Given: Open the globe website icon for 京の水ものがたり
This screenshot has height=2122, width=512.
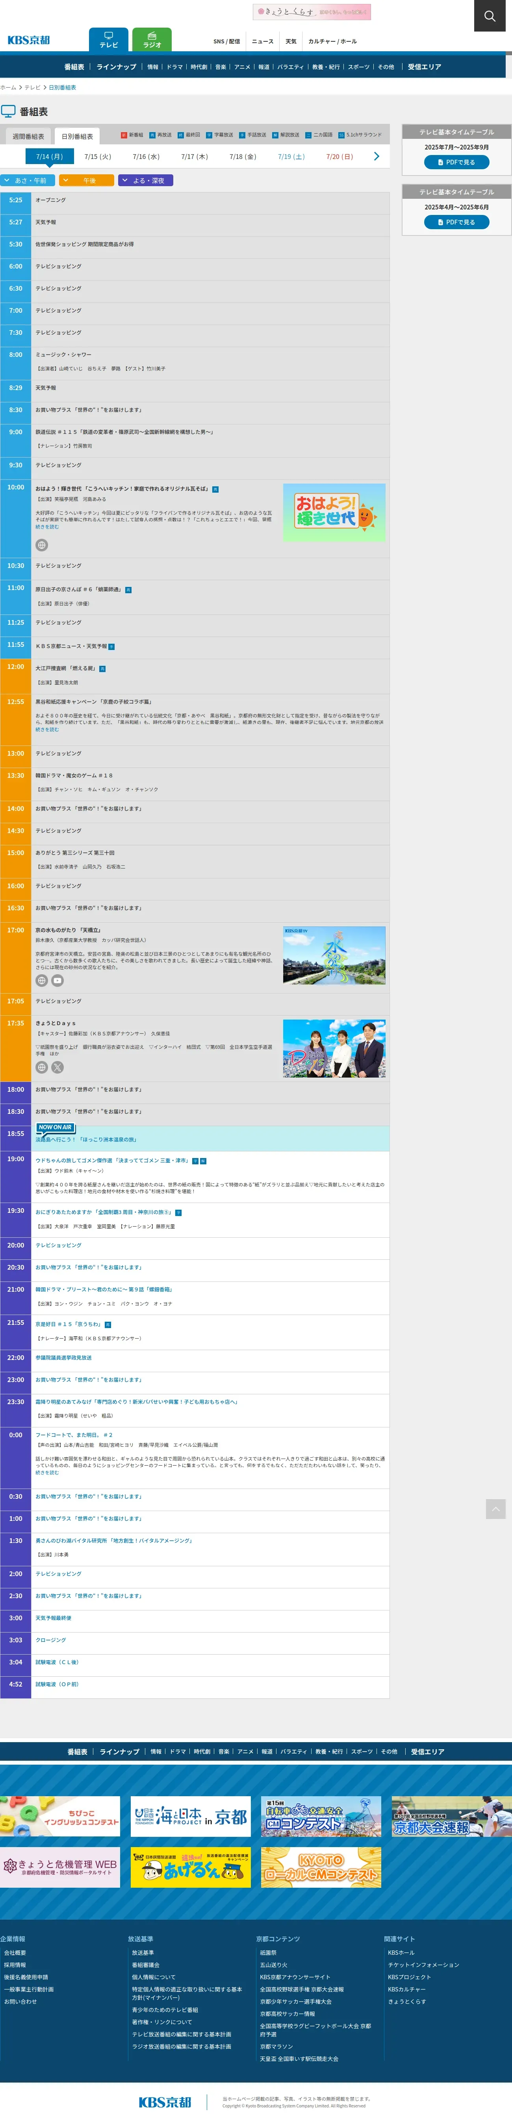Looking at the screenshot, I should click(x=41, y=980).
